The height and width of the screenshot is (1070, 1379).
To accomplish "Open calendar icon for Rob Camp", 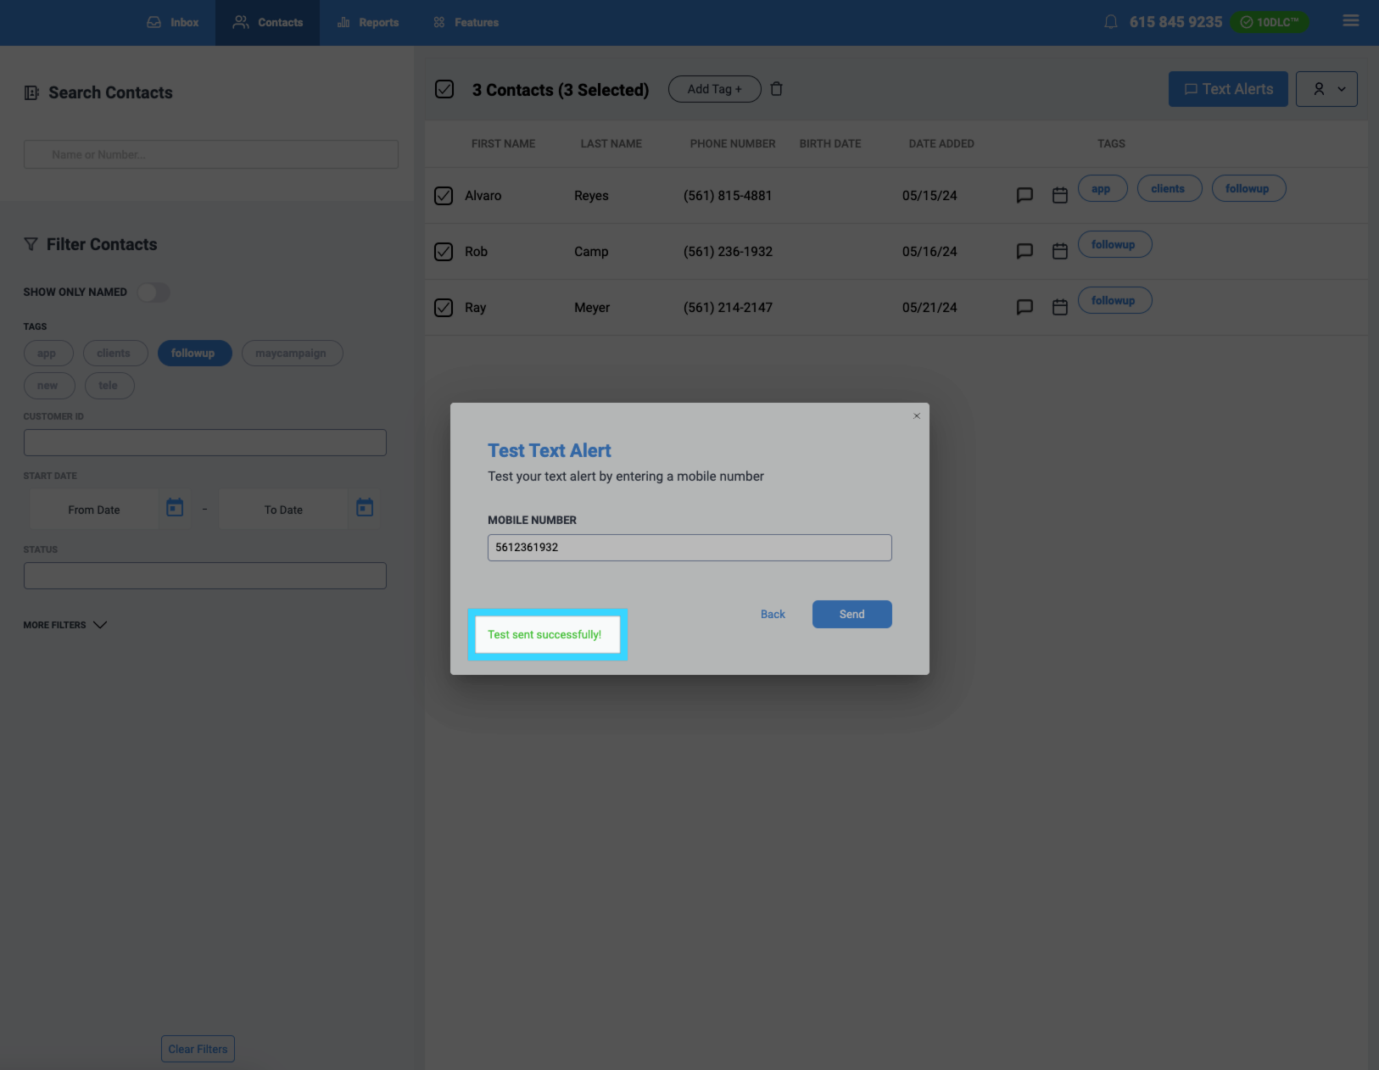I will [x=1059, y=252].
